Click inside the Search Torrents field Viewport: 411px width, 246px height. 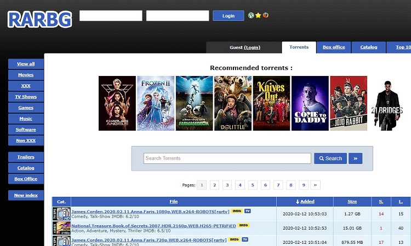(x=226, y=159)
